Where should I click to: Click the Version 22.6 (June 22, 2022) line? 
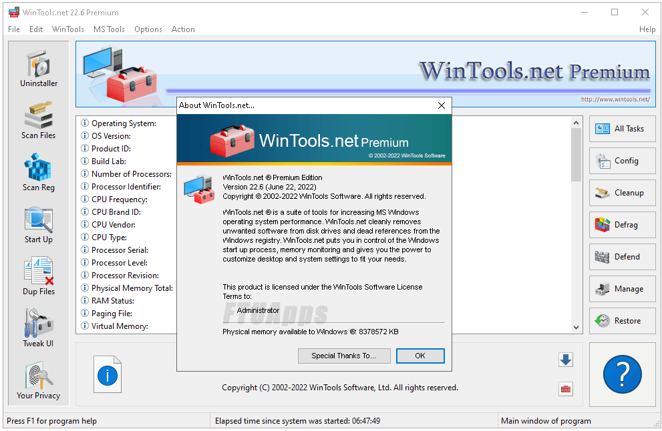click(x=269, y=187)
